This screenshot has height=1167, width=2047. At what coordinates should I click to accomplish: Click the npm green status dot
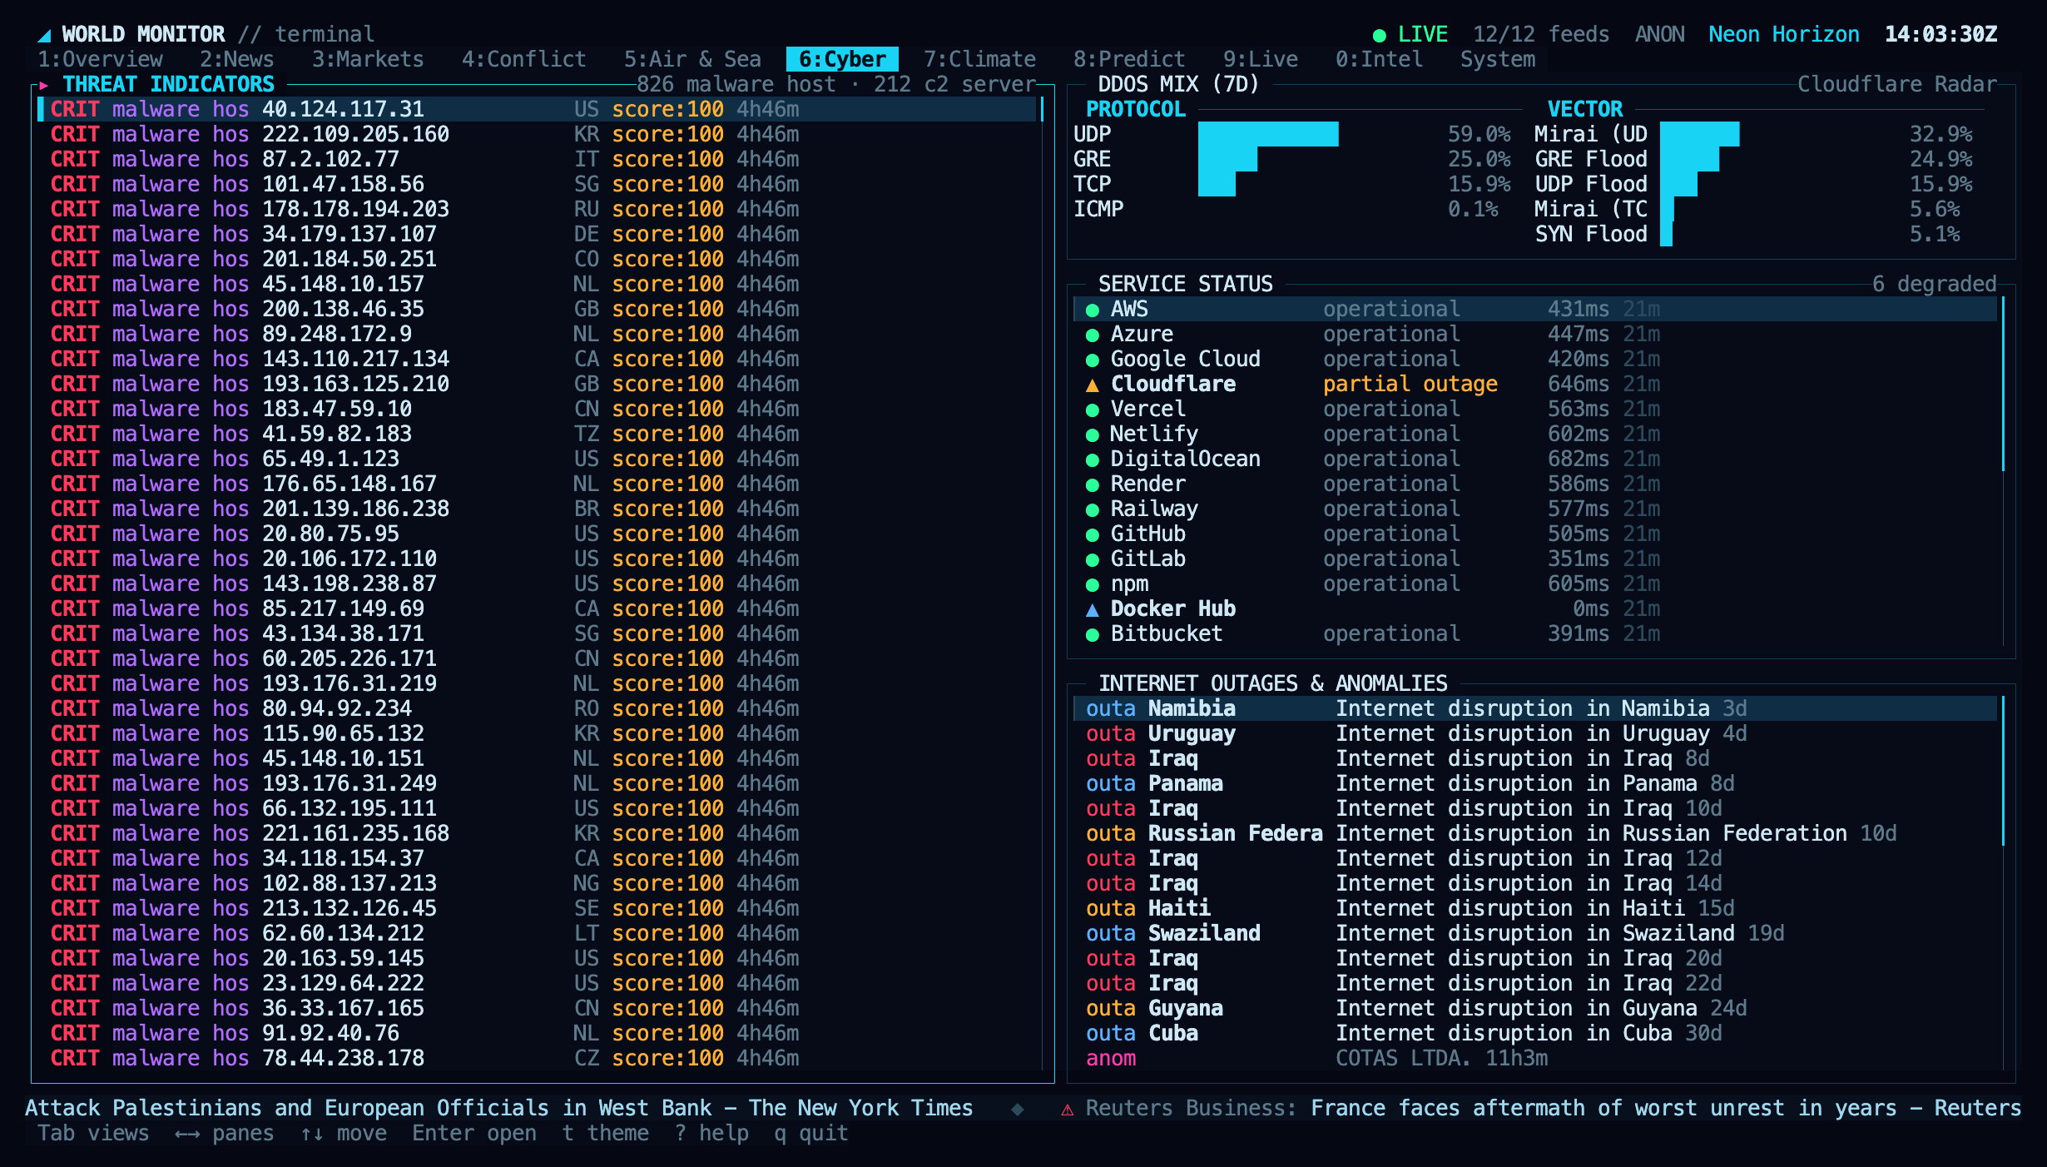coord(1093,584)
